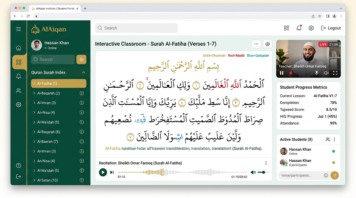Click the AlAiqan logo
The image size is (356, 198).
(x=49, y=29)
